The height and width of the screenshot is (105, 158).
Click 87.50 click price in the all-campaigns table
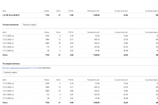click(126, 47)
